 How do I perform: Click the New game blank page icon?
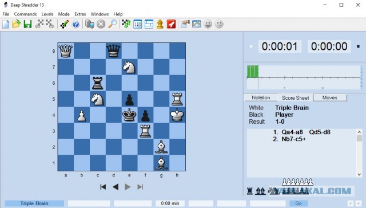tap(6, 24)
